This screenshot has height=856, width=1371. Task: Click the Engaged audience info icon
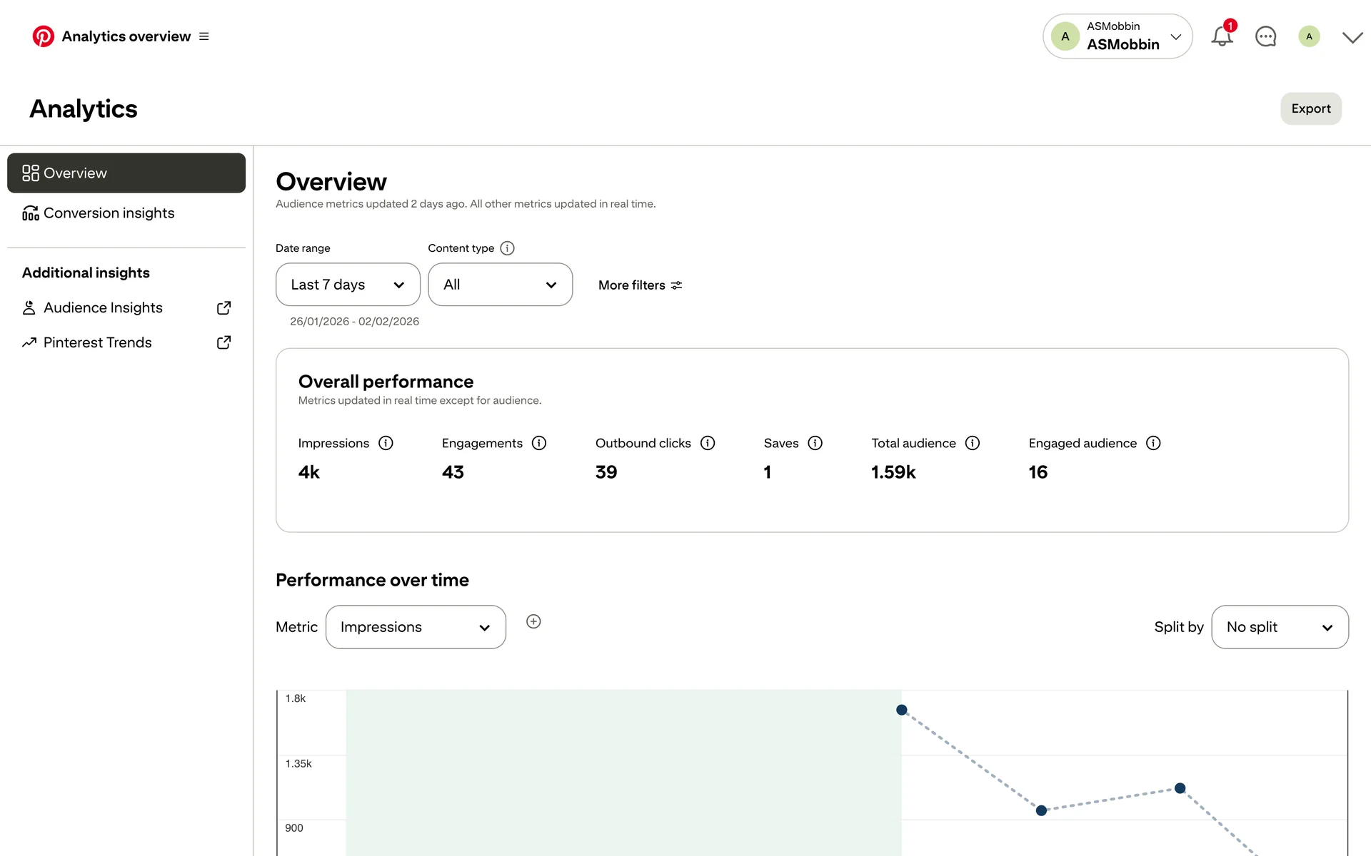[x=1153, y=443]
